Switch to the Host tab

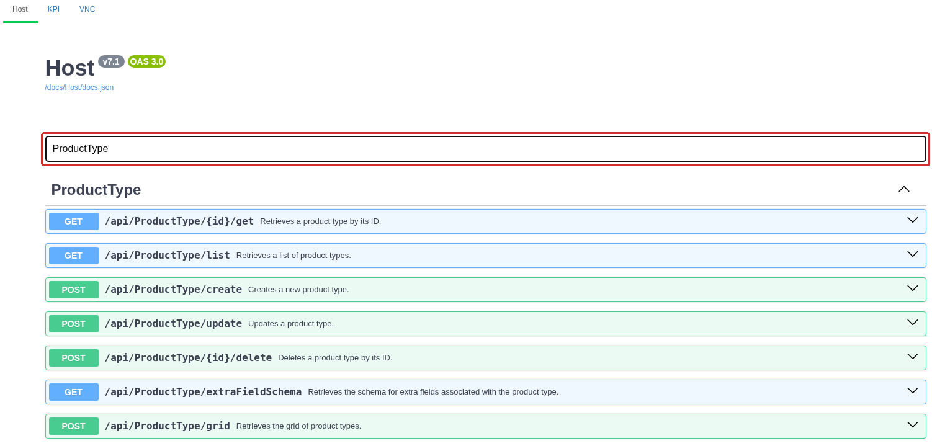coord(20,10)
